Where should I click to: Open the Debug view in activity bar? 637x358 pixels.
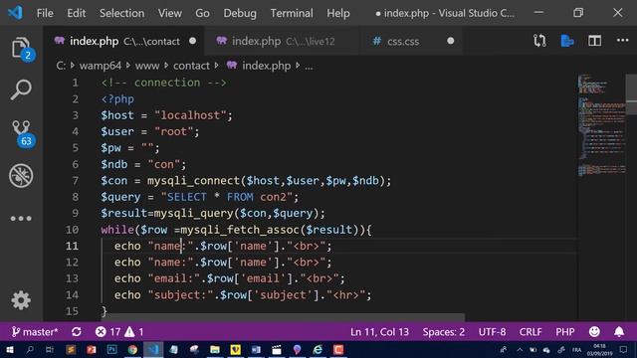coord(21,176)
